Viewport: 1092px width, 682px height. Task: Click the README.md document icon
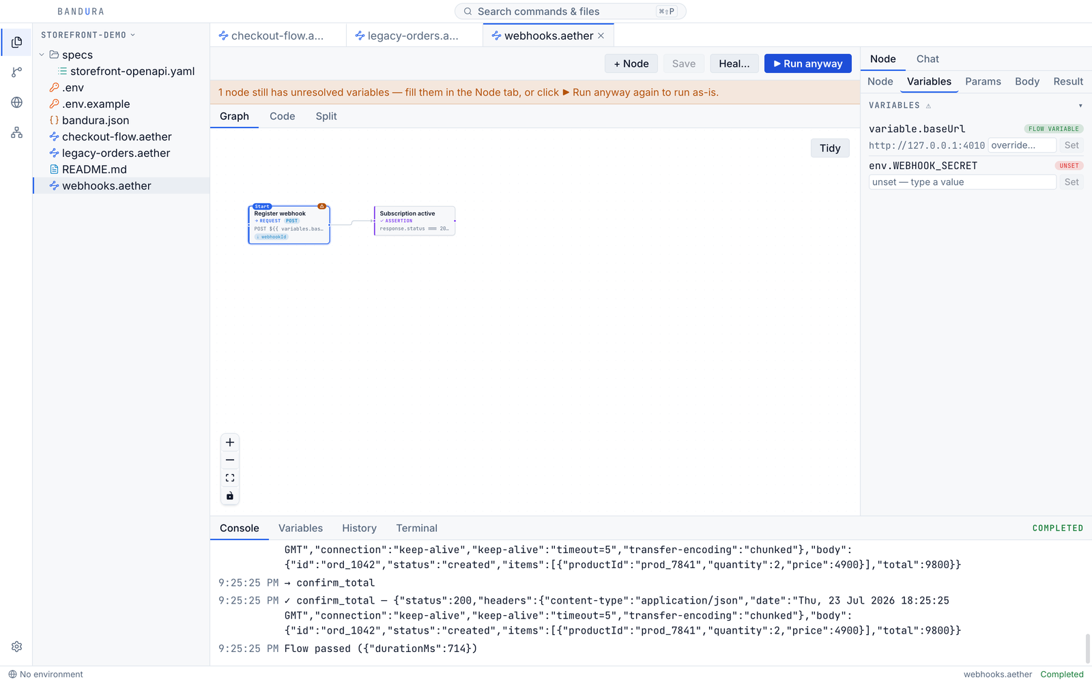point(54,169)
